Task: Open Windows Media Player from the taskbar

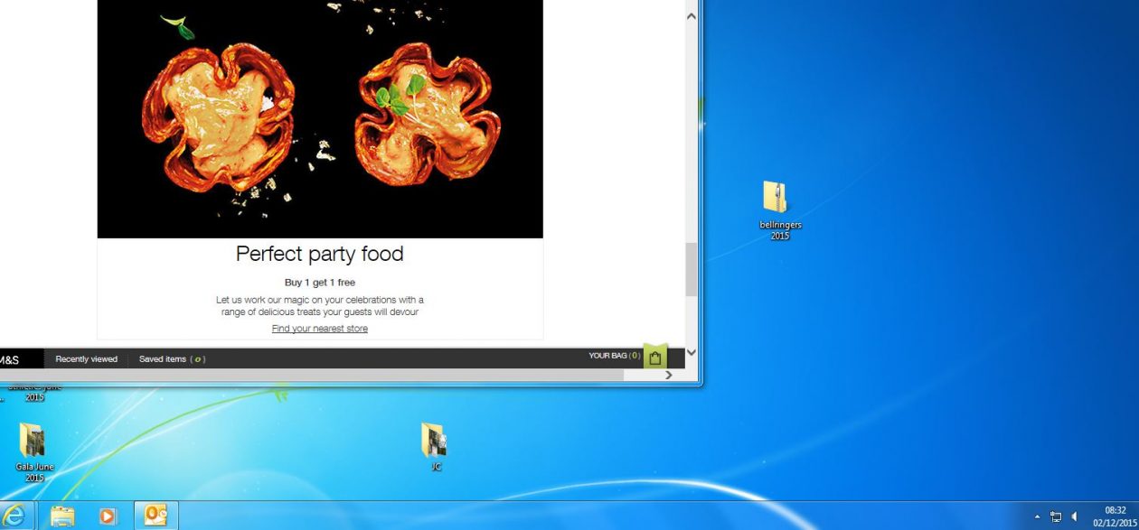Action: point(108,516)
